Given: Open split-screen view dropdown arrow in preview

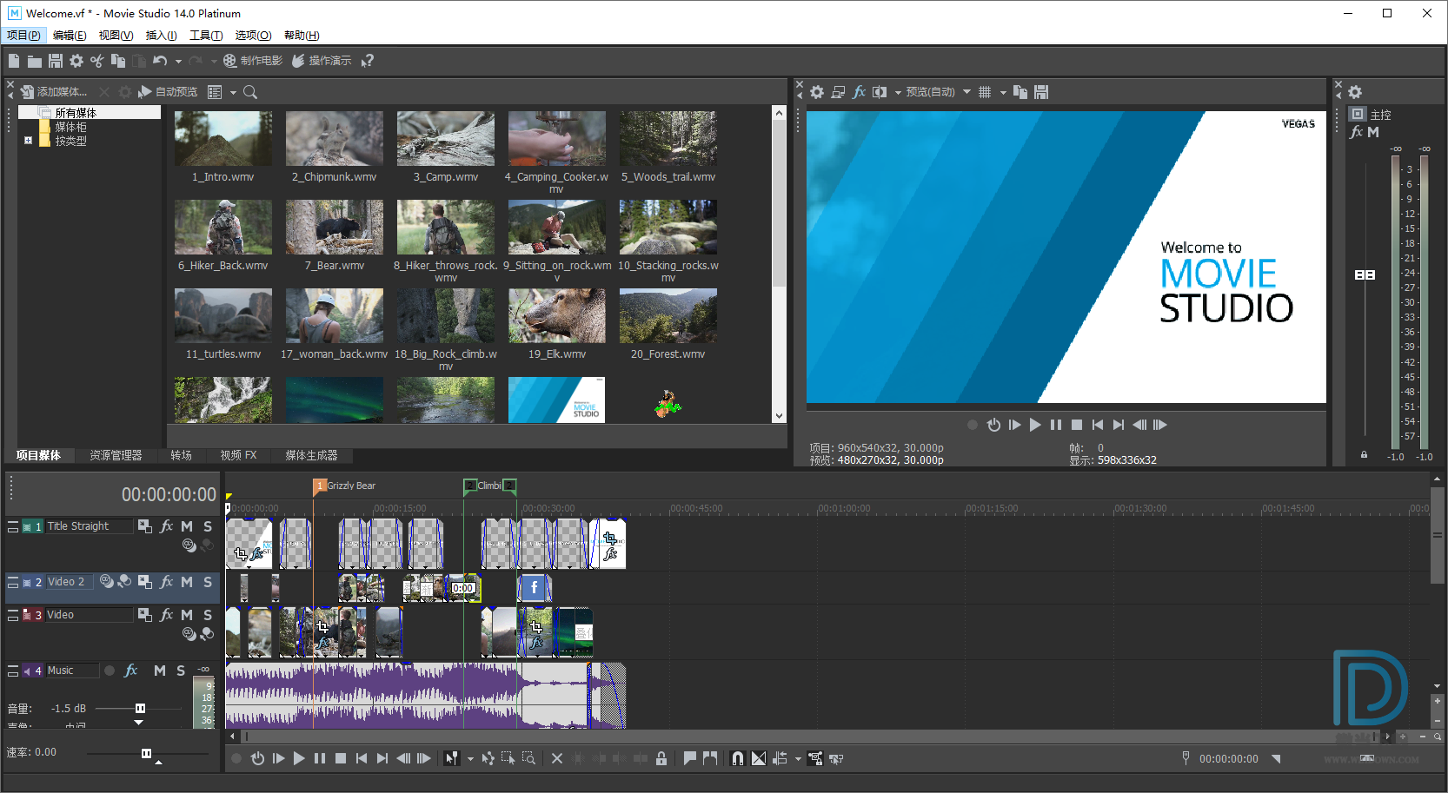Looking at the screenshot, I should point(898,92).
